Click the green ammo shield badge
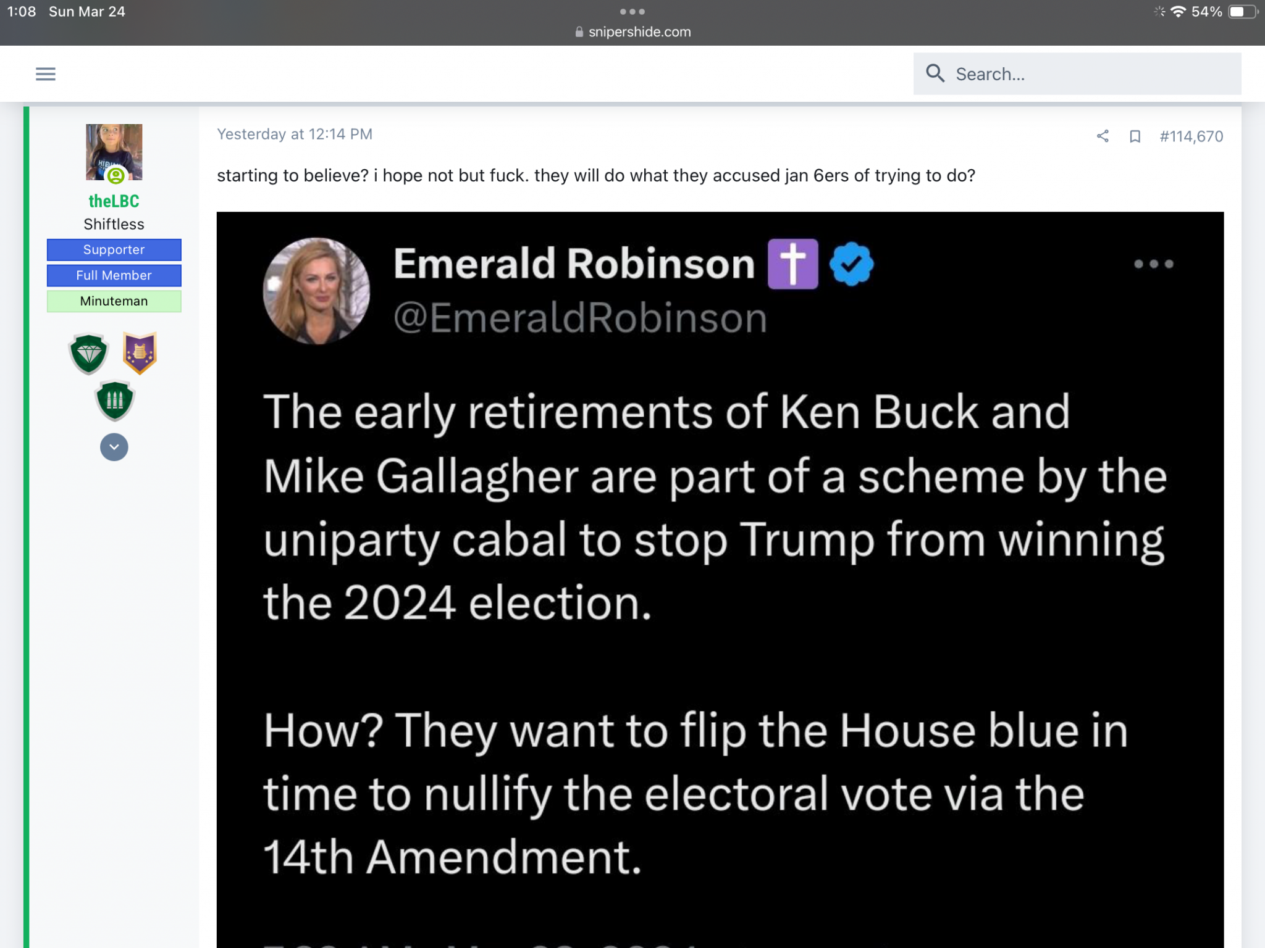The height and width of the screenshot is (948, 1265). tap(115, 401)
